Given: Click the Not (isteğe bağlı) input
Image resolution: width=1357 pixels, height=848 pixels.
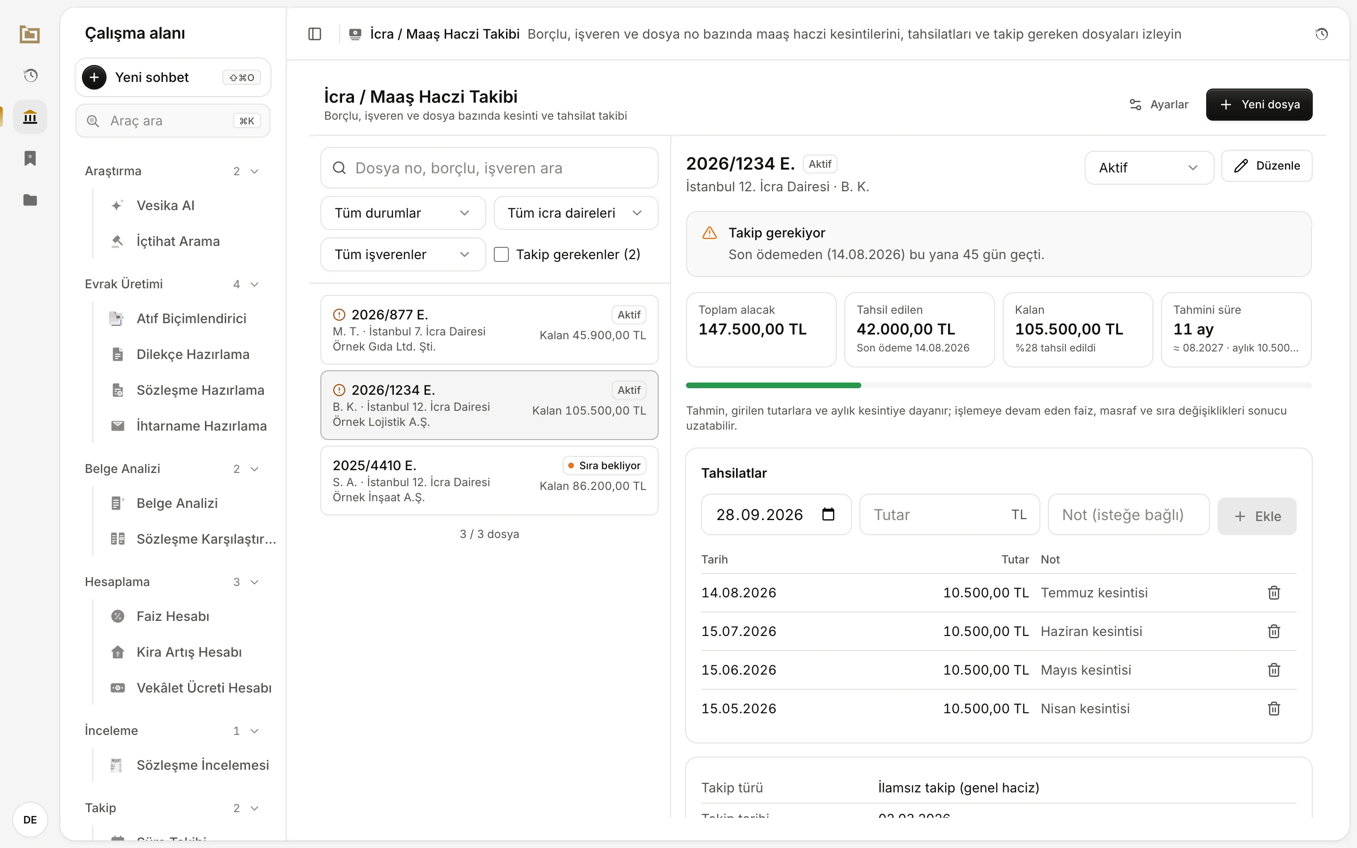Looking at the screenshot, I should coord(1128,514).
